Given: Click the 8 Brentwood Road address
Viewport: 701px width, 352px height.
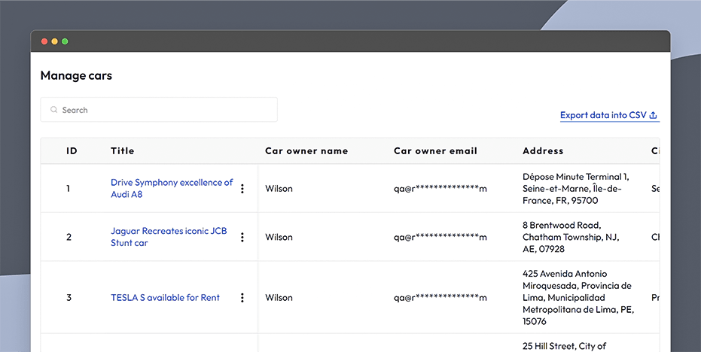Looking at the screenshot, I should pos(571,237).
